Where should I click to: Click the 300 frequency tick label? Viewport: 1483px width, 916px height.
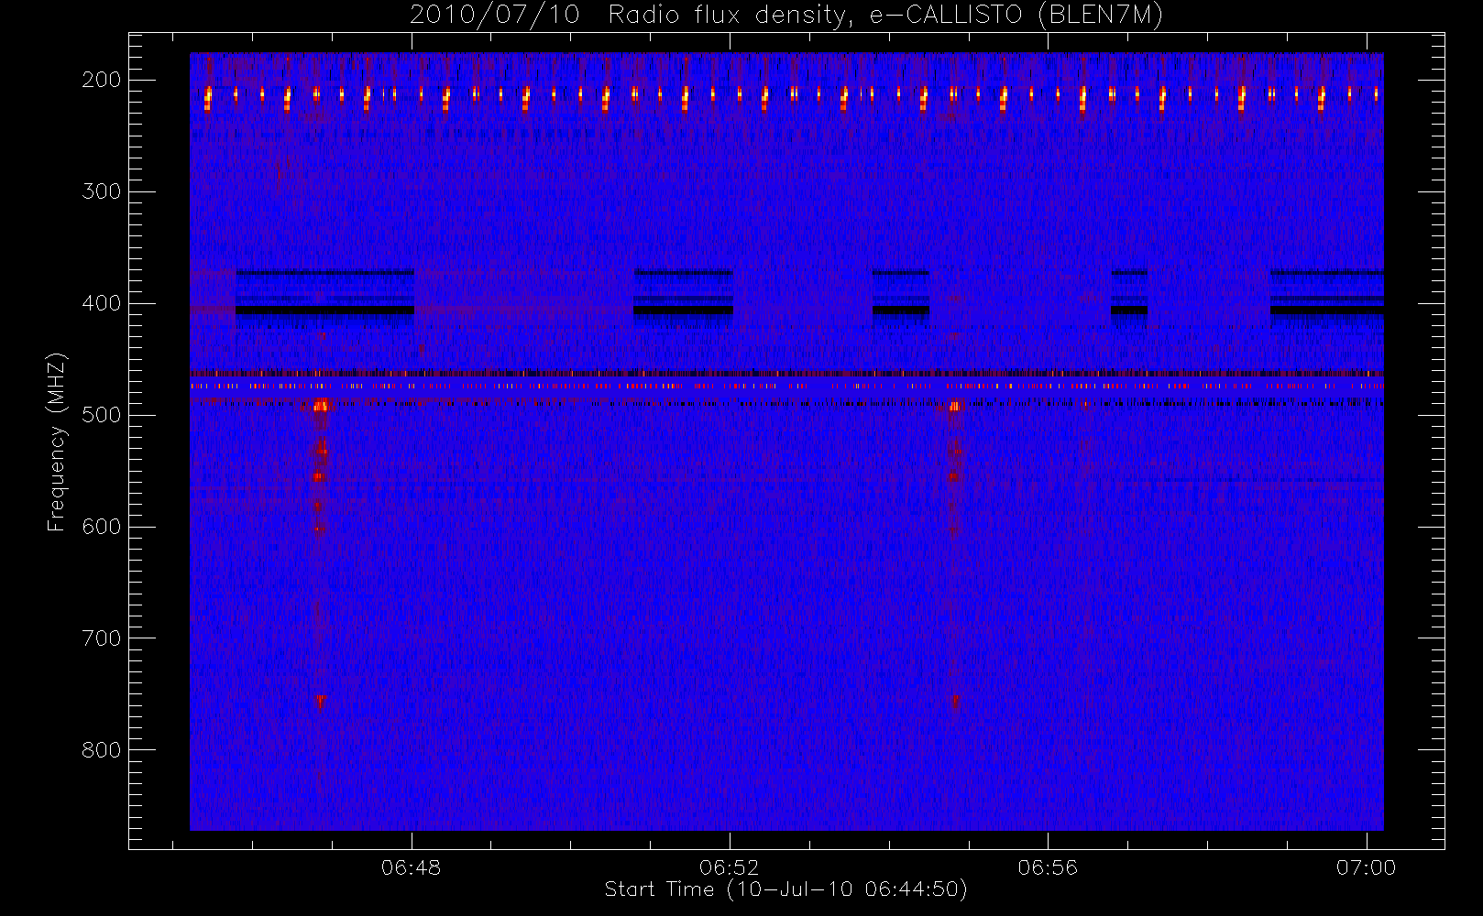101,191
